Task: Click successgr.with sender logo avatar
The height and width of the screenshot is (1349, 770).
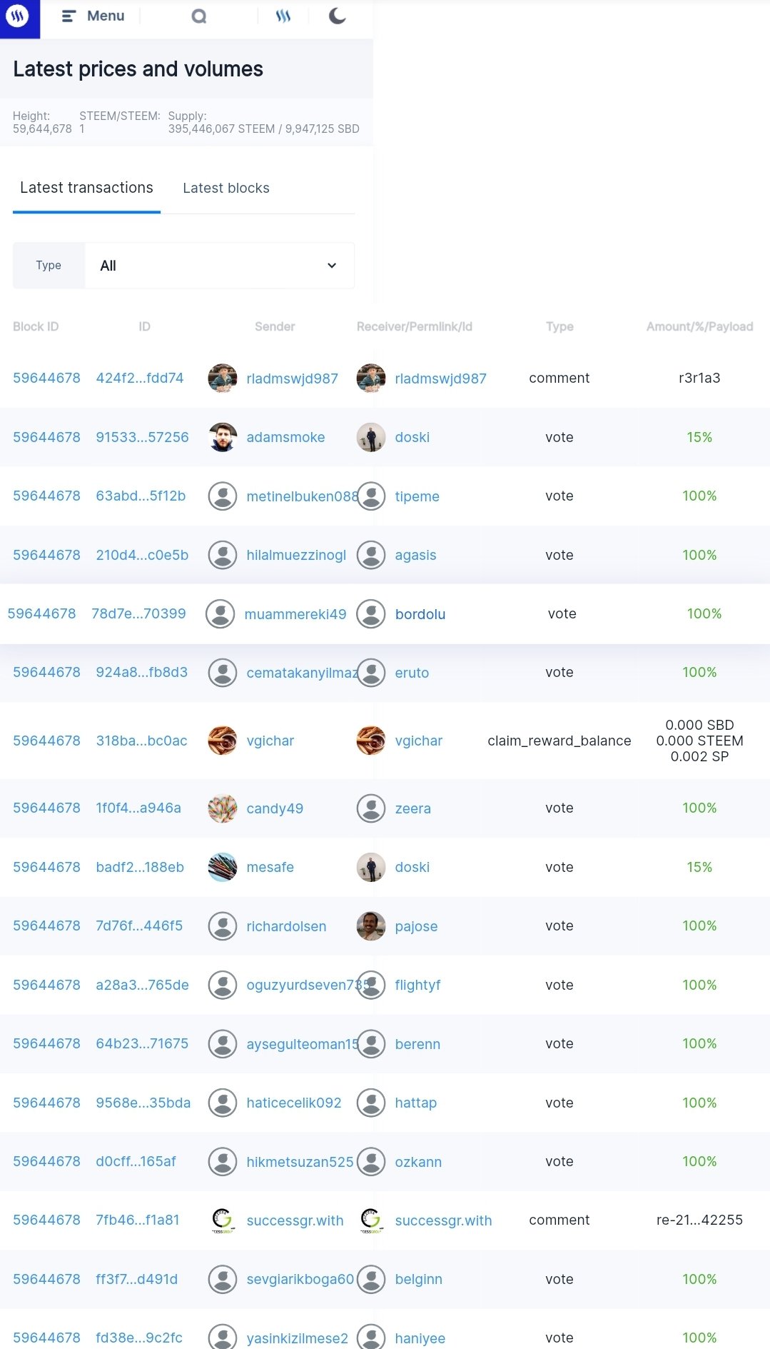Action: (x=223, y=1220)
